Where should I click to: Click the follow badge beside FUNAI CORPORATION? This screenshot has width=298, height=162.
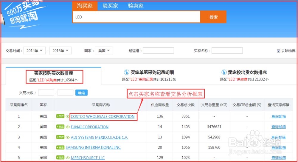[x=60, y=126]
